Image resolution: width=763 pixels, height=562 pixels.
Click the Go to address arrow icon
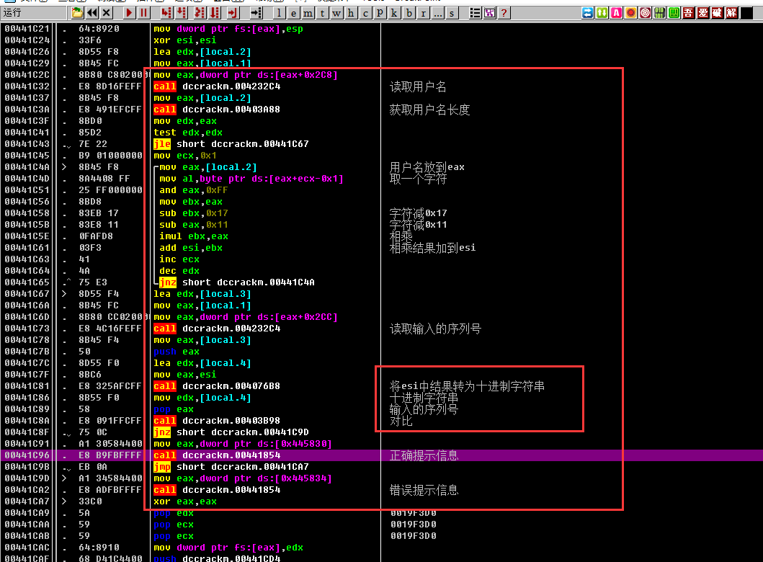[x=256, y=13]
